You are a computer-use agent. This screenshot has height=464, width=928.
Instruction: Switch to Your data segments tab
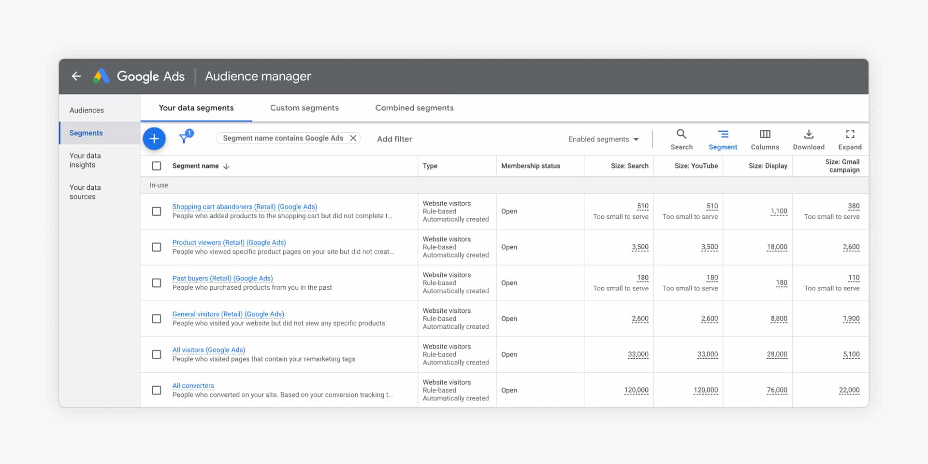[x=196, y=108]
